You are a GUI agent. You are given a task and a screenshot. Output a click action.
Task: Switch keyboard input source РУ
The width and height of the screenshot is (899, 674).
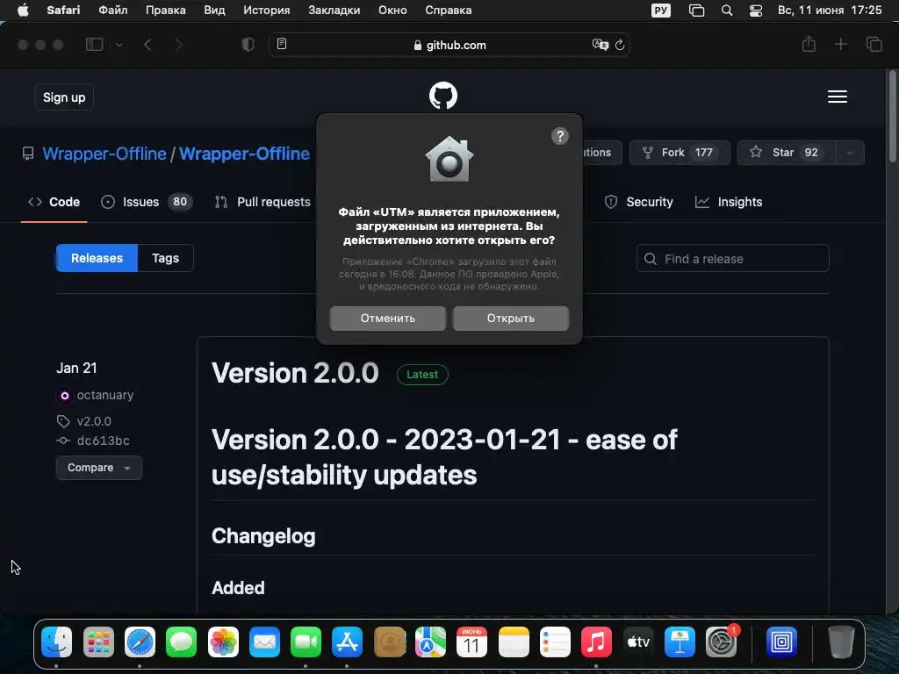point(661,11)
